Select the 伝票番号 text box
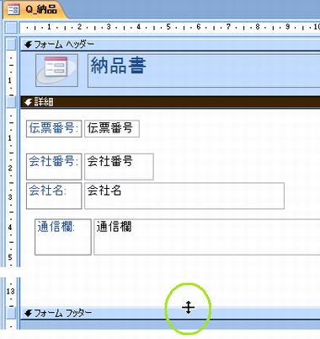The height and width of the screenshot is (339, 320). pos(112,129)
